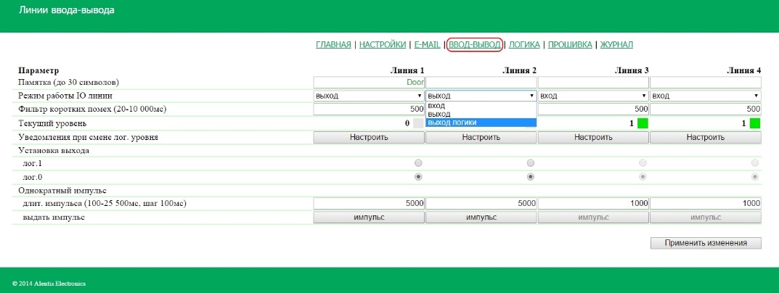
Task: Click Настроить button for Линия 4
Action: (x=705, y=137)
